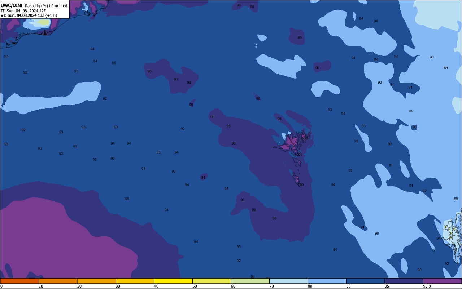
Task: Select the legend tick label 70
Action: pyautogui.click(x=271, y=286)
